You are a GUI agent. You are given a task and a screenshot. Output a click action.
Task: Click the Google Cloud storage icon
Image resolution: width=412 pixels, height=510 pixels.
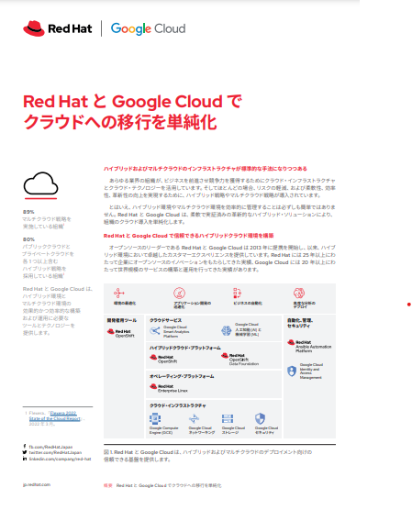coord(228,418)
